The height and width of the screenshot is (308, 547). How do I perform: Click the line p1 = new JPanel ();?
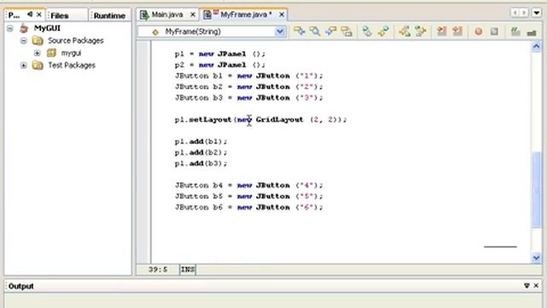point(221,54)
